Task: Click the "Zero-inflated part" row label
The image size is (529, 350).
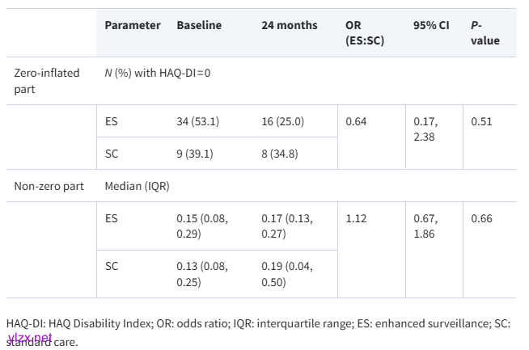Action: pos(47,80)
